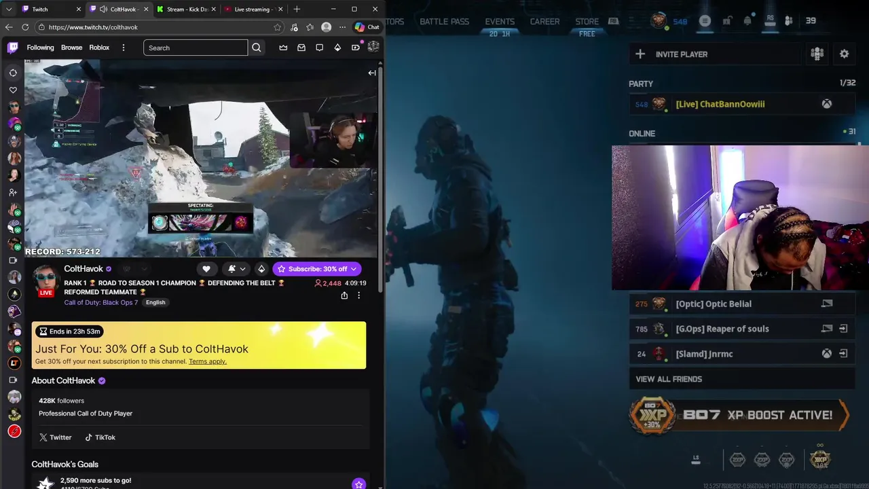
Task: Click the Get Ad-Free Turbo icon
Action: click(x=355, y=48)
